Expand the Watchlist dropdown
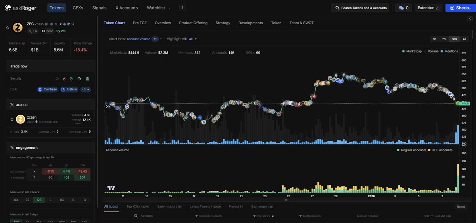This screenshot has height=223, width=476. (x=159, y=8)
